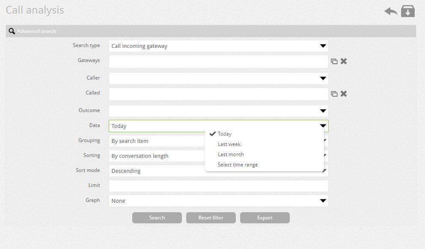
Task: Open the Caller dropdown
Action: pos(218,78)
